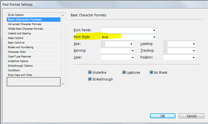Select OpenType Features in the list

(x=34, y=57)
